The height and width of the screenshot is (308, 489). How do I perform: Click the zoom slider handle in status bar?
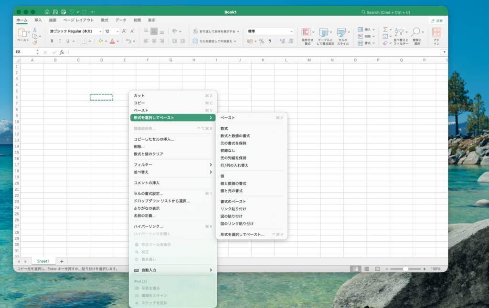pyautogui.click(x=405, y=269)
